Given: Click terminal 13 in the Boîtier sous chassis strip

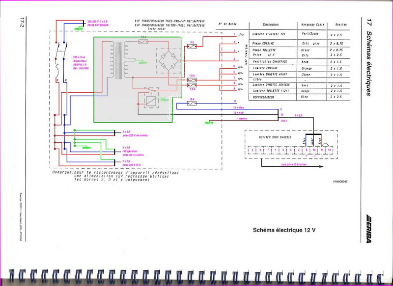Looking at the screenshot, I should (329, 150).
